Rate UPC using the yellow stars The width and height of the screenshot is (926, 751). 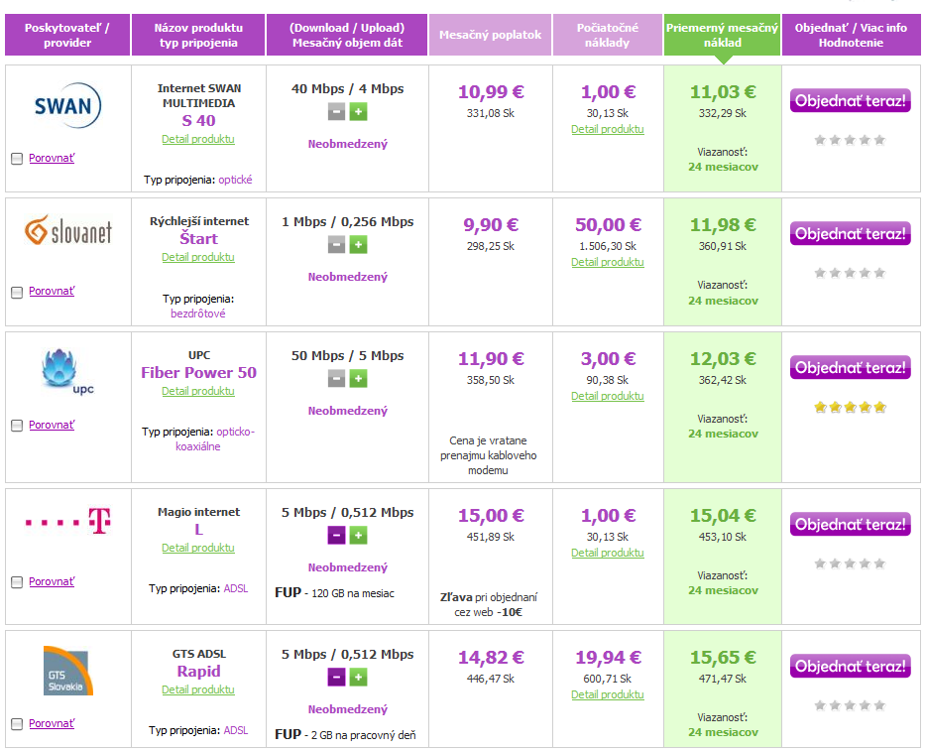pos(850,407)
